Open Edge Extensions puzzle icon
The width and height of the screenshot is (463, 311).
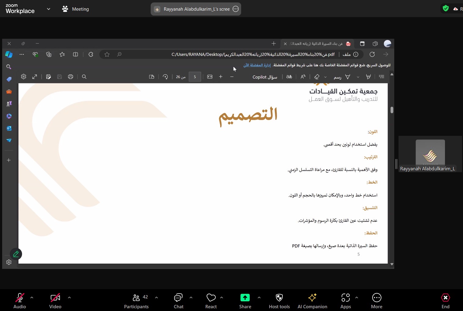(x=91, y=54)
